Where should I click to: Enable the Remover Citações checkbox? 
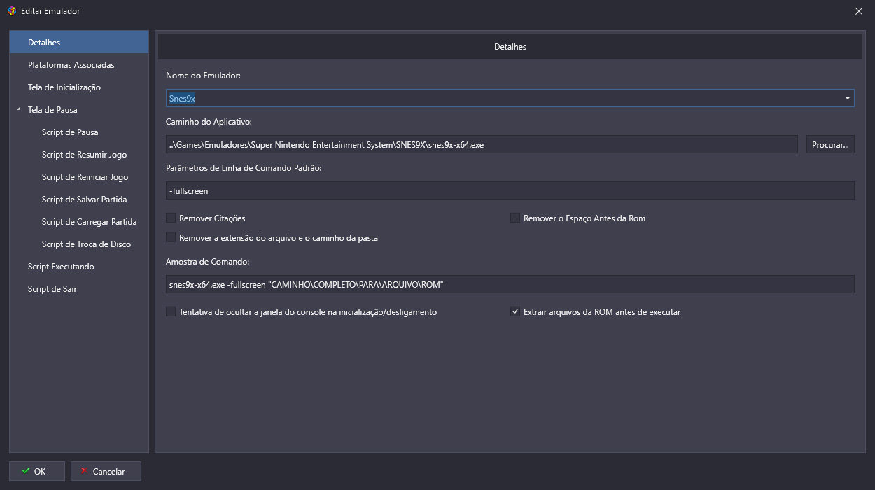click(171, 218)
